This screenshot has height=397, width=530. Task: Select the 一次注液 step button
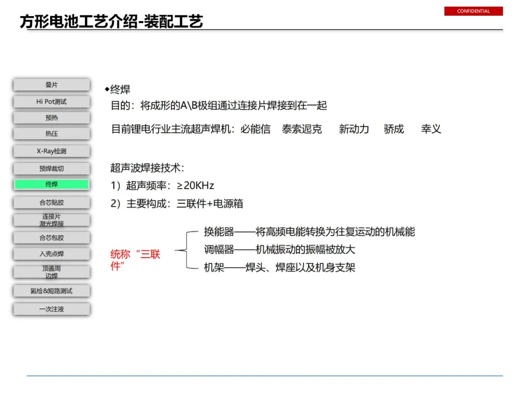(x=52, y=309)
